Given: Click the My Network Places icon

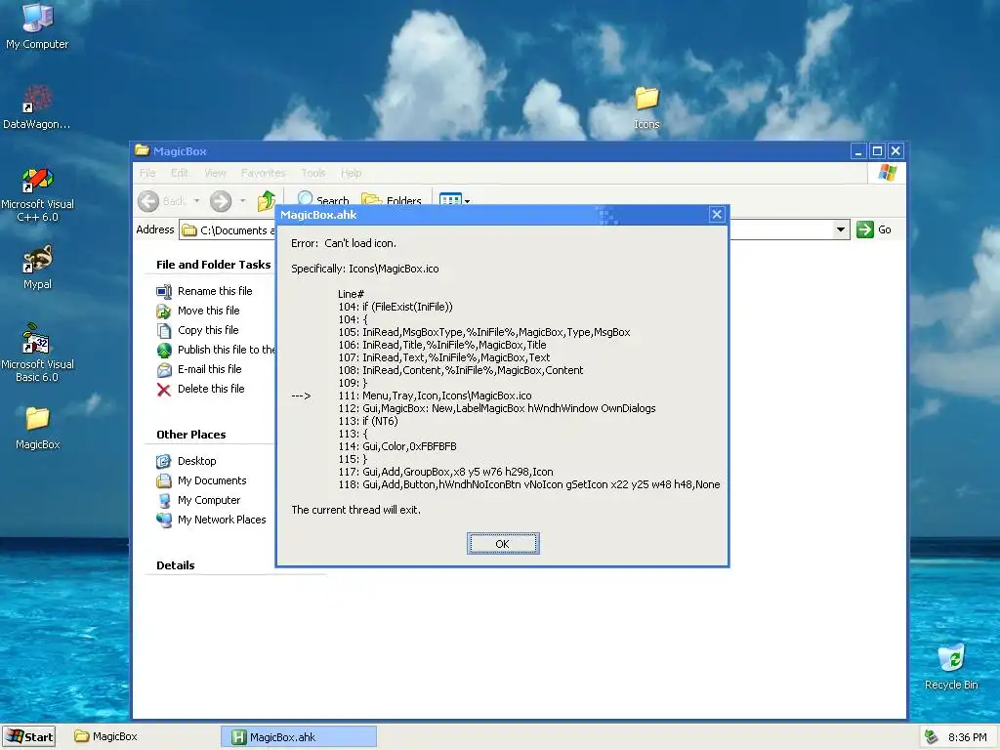Looking at the screenshot, I should click(164, 520).
